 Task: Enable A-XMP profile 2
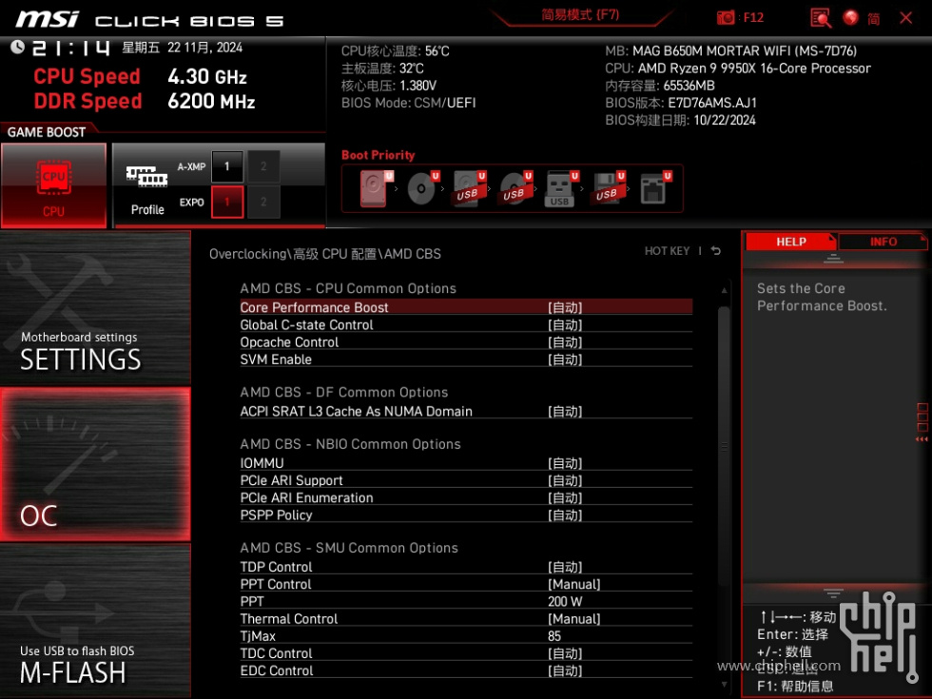click(263, 166)
